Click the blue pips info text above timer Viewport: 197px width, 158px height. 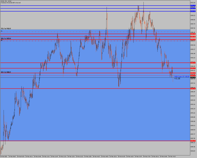[182, 76]
